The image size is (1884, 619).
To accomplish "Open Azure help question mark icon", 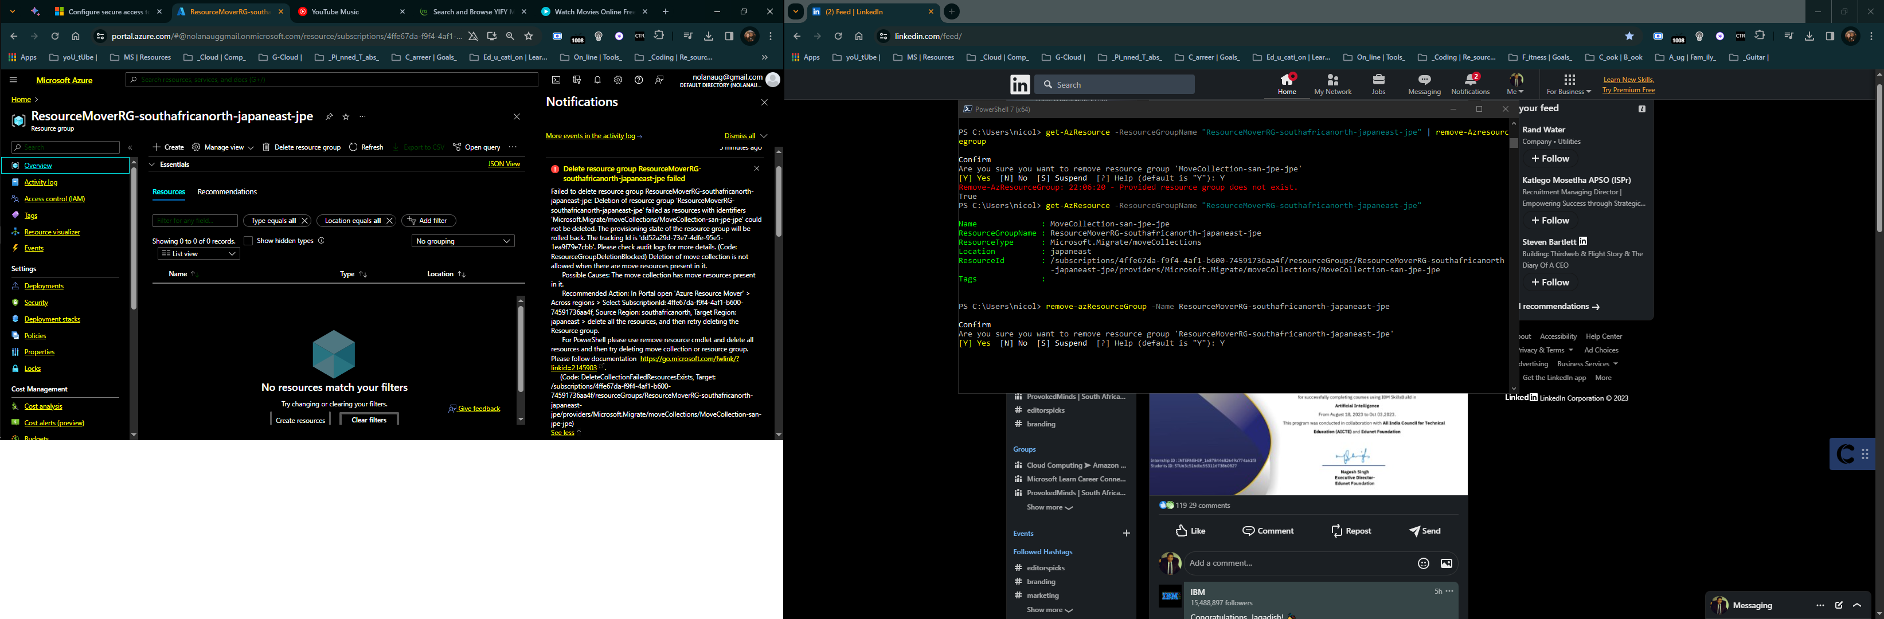I will click(639, 80).
